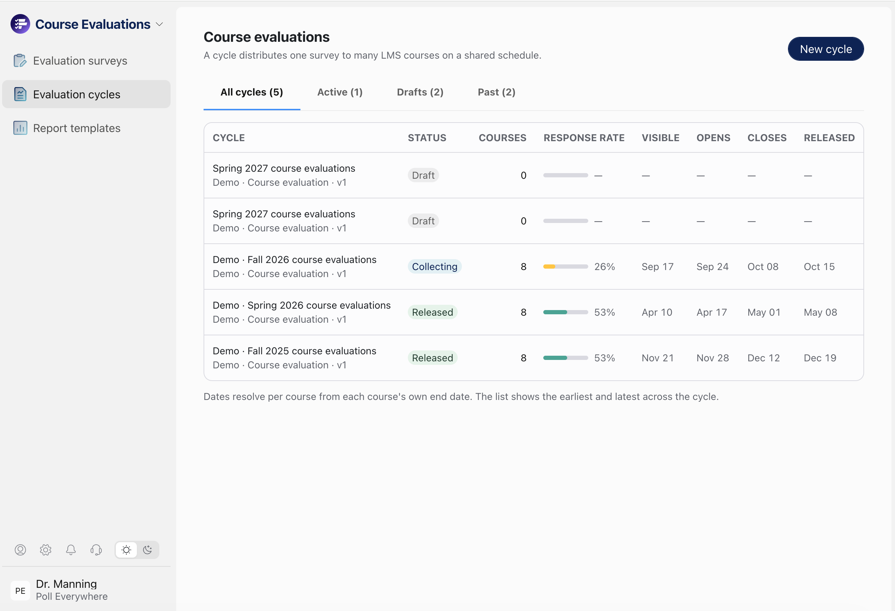Switch to light mode sun toggle

coord(126,550)
